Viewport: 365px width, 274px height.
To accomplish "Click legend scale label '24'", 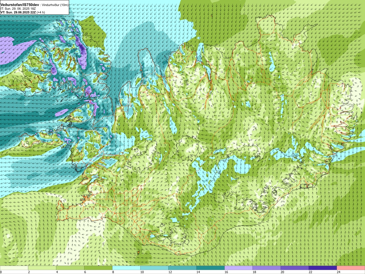I will 338,272.
